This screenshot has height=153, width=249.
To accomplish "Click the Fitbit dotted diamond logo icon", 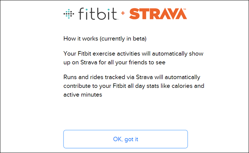I will click(69, 14).
